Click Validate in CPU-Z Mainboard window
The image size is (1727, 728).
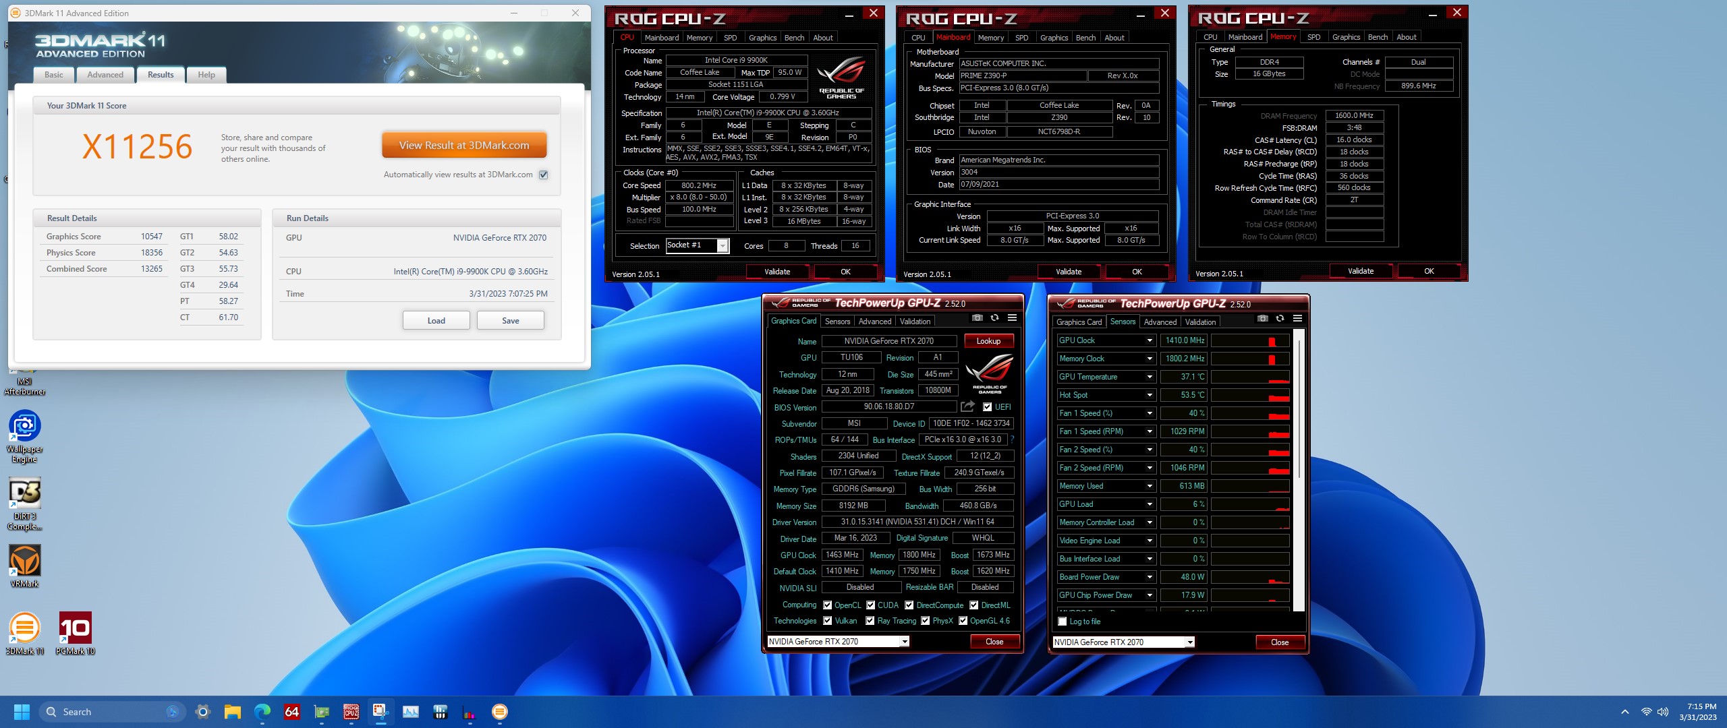pos(1069,272)
